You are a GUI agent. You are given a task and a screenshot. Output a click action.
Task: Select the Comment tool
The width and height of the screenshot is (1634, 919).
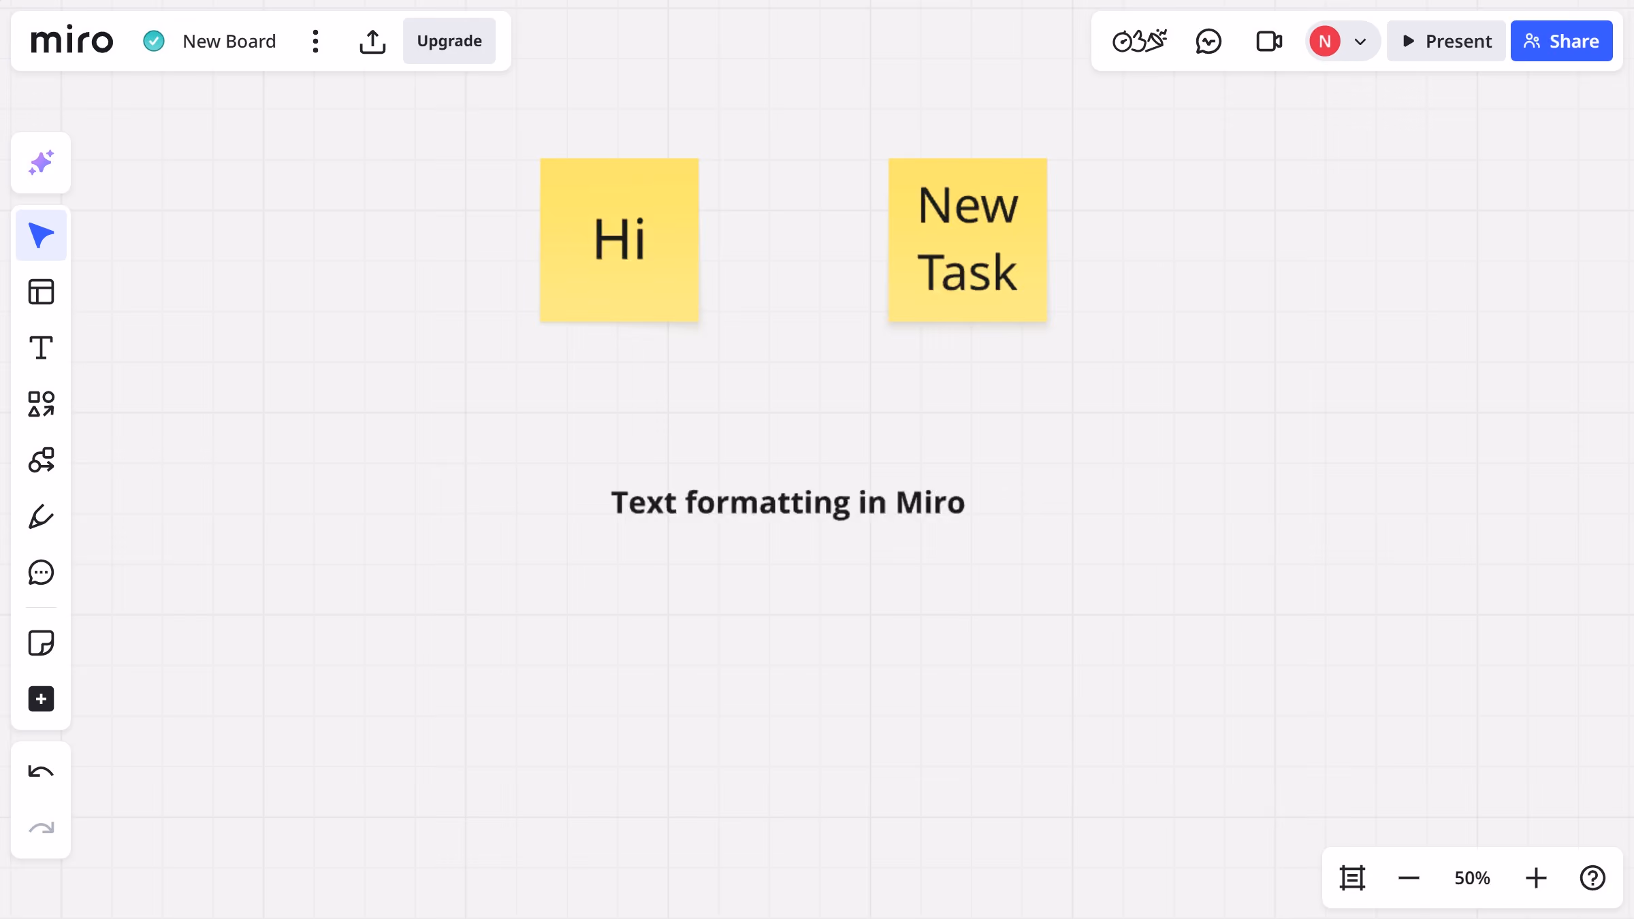(41, 573)
